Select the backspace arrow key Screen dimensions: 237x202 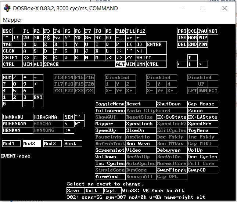tap(141, 37)
